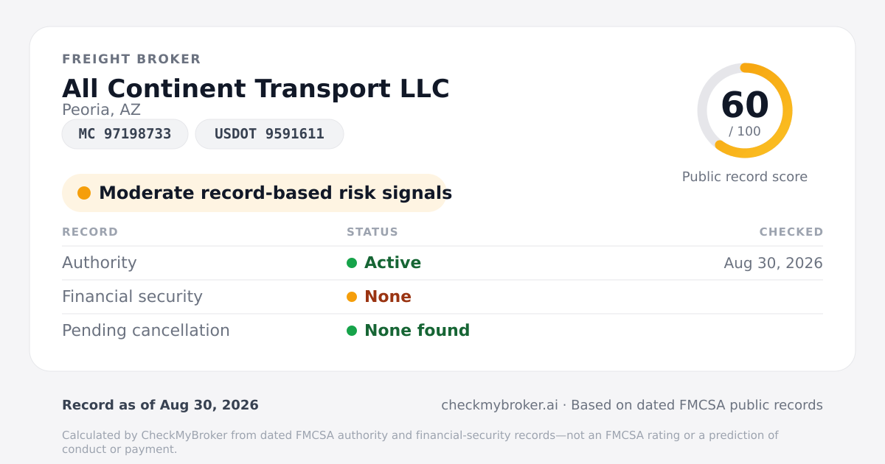The height and width of the screenshot is (464, 885).
Task: Open the All Continent Transport LLC title
Action: pos(256,88)
